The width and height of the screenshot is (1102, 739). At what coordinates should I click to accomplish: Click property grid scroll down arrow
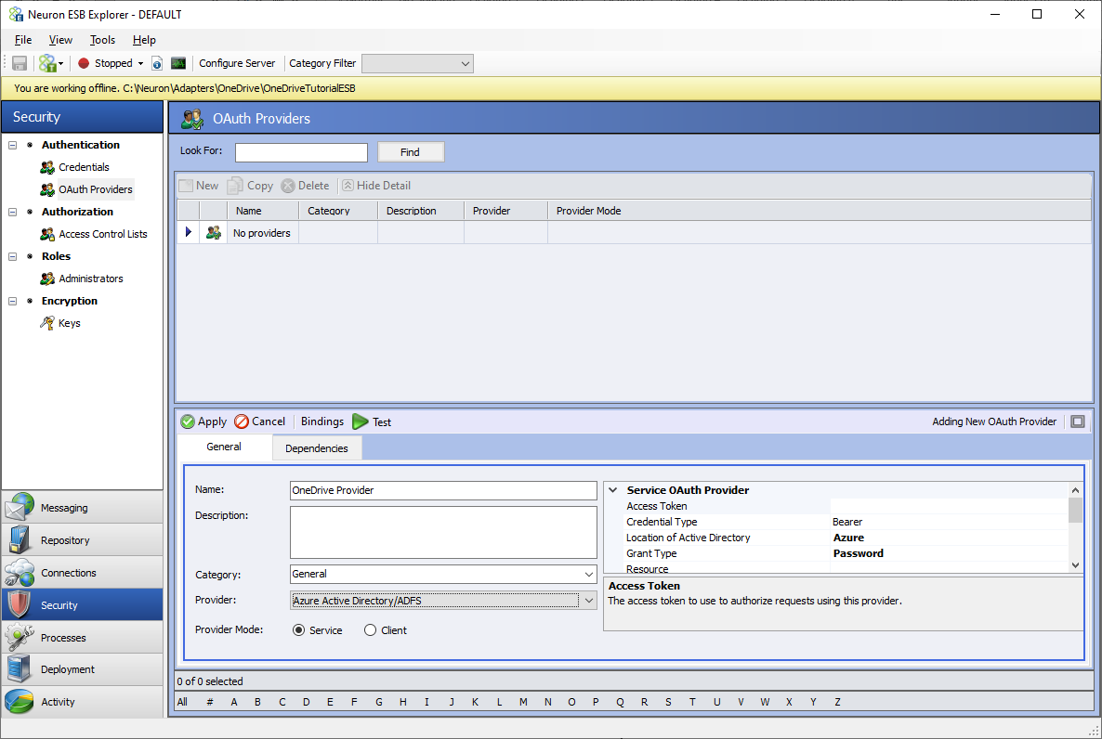(1075, 565)
